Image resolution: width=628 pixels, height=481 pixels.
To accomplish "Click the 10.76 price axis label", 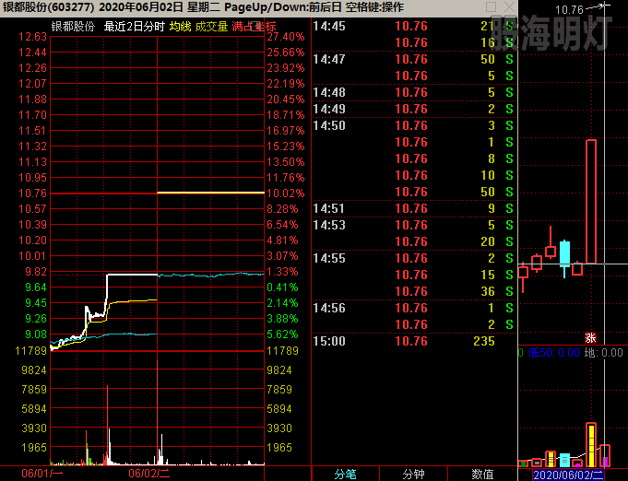I will pyautogui.click(x=33, y=194).
